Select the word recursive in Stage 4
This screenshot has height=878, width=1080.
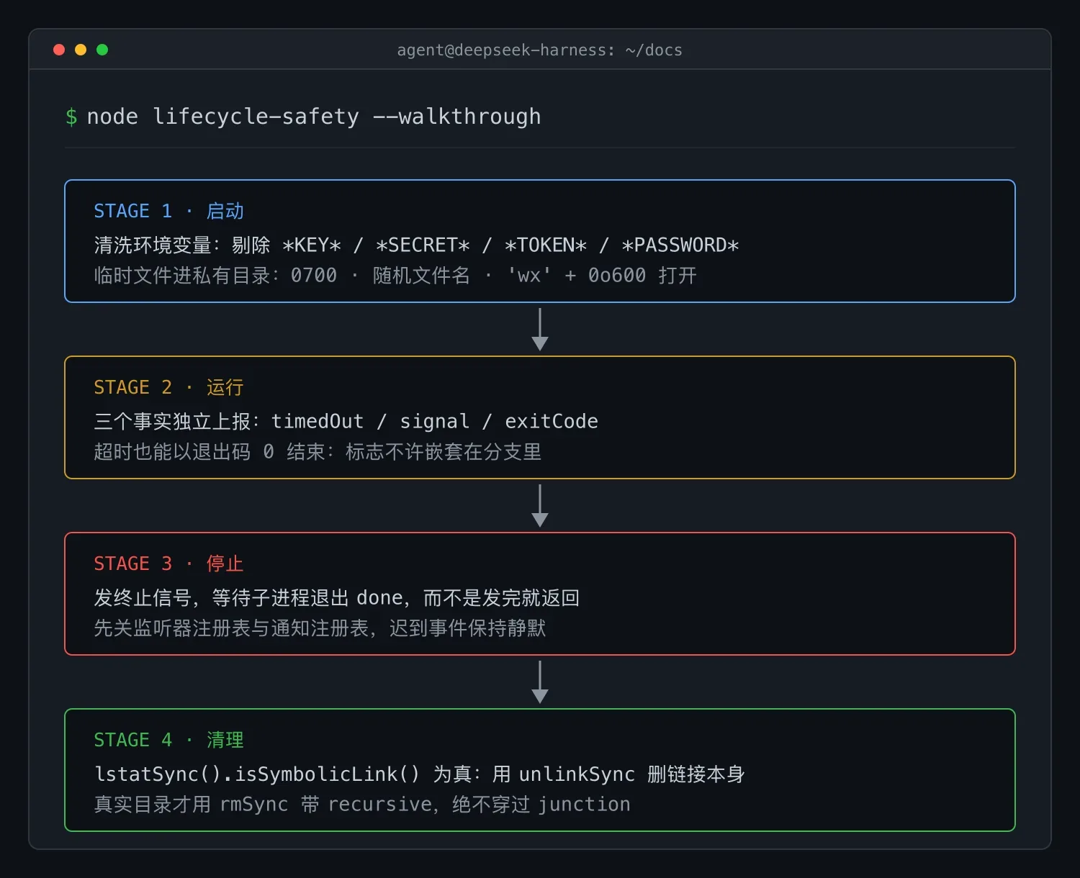pos(380,805)
